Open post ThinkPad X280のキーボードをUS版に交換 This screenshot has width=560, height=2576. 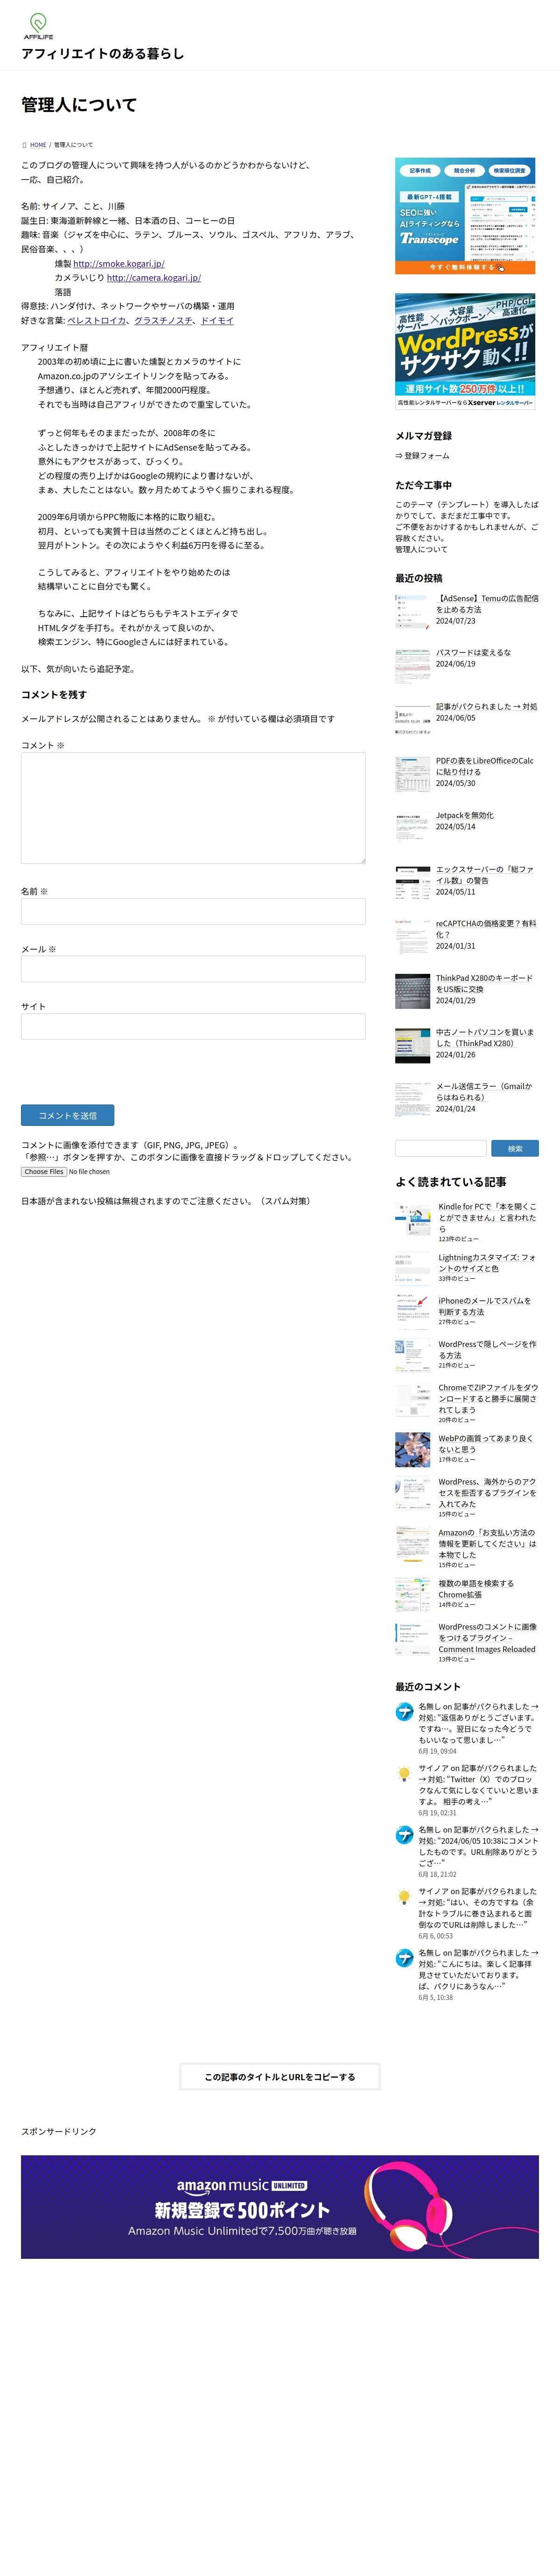point(484,984)
